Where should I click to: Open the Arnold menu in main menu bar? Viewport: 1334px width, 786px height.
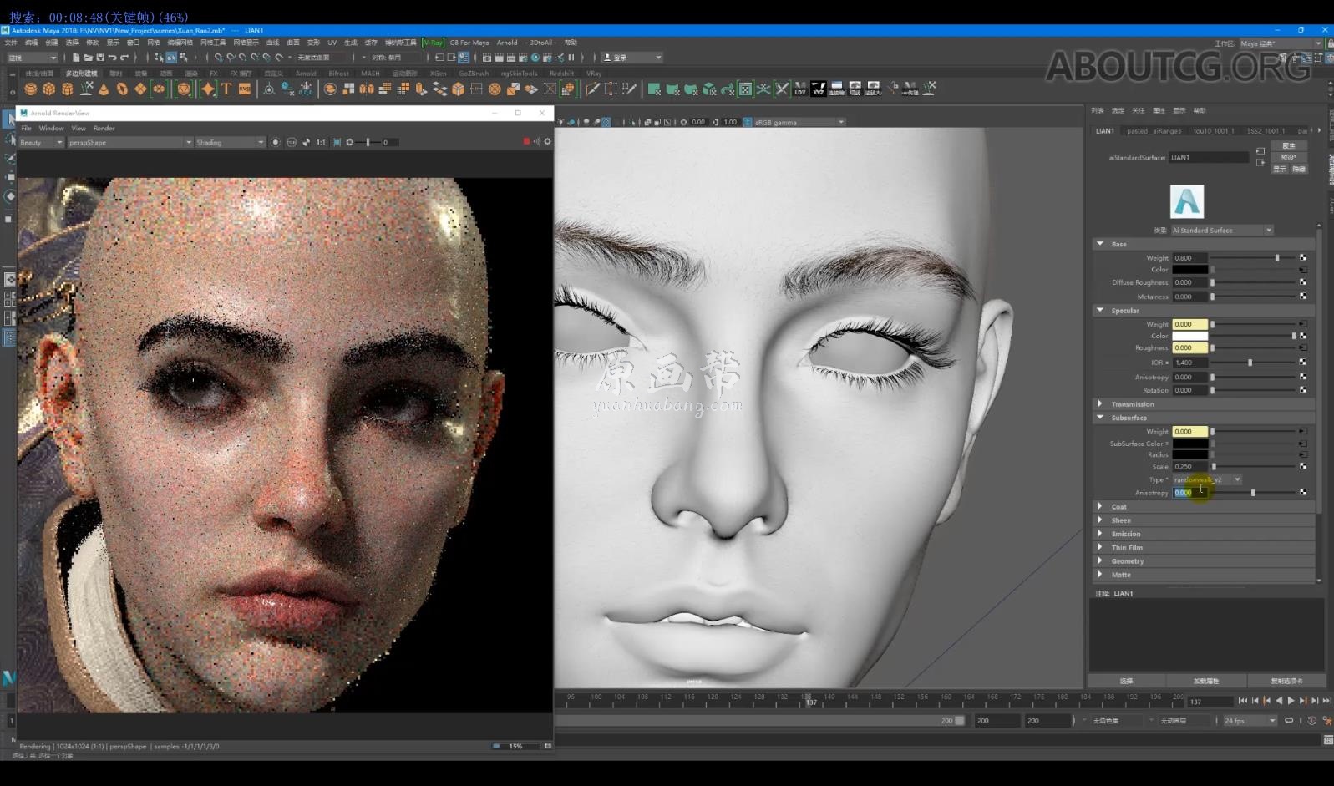pyautogui.click(x=506, y=43)
